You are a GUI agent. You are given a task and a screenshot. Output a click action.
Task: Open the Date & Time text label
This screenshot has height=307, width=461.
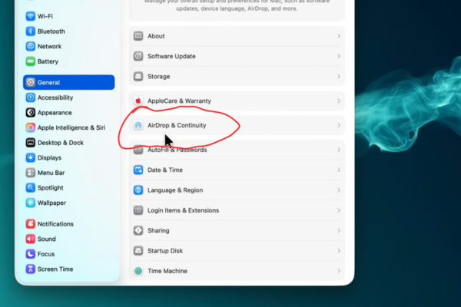pos(165,170)
